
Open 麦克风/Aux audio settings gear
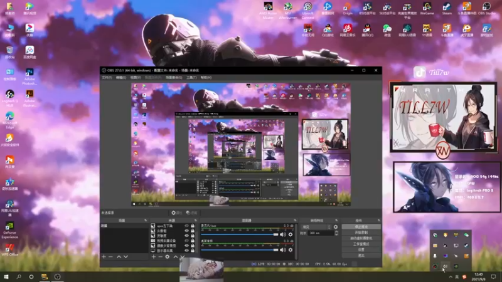pos(291,234)
